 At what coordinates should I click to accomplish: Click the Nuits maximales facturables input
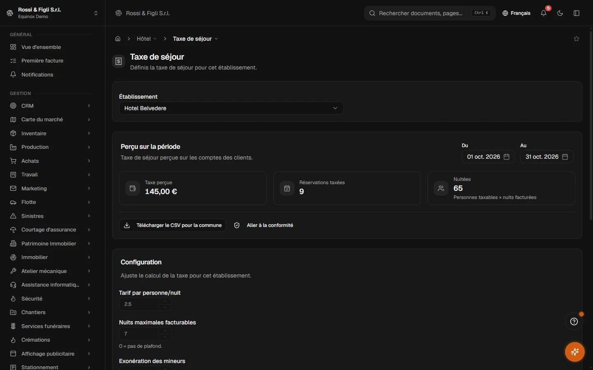pyautogui.click(x=139, y=334)
